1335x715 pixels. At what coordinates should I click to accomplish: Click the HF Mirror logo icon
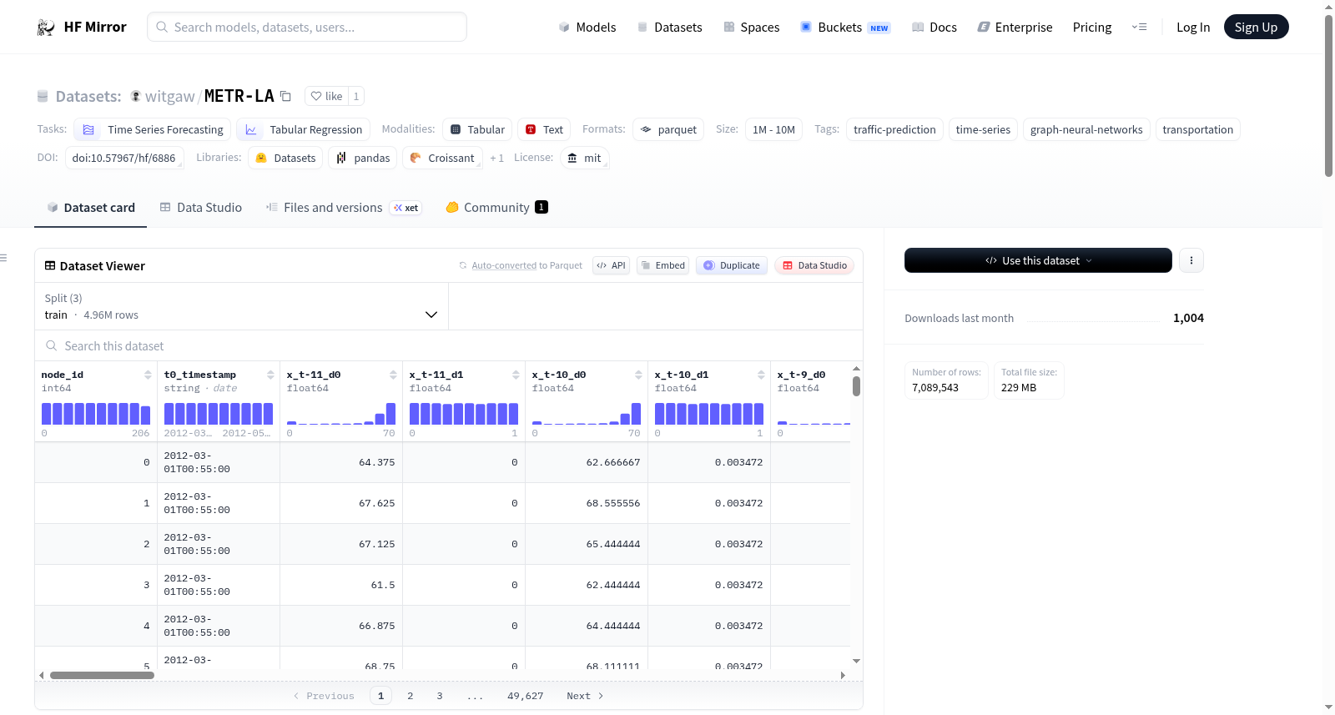[46, 28]
